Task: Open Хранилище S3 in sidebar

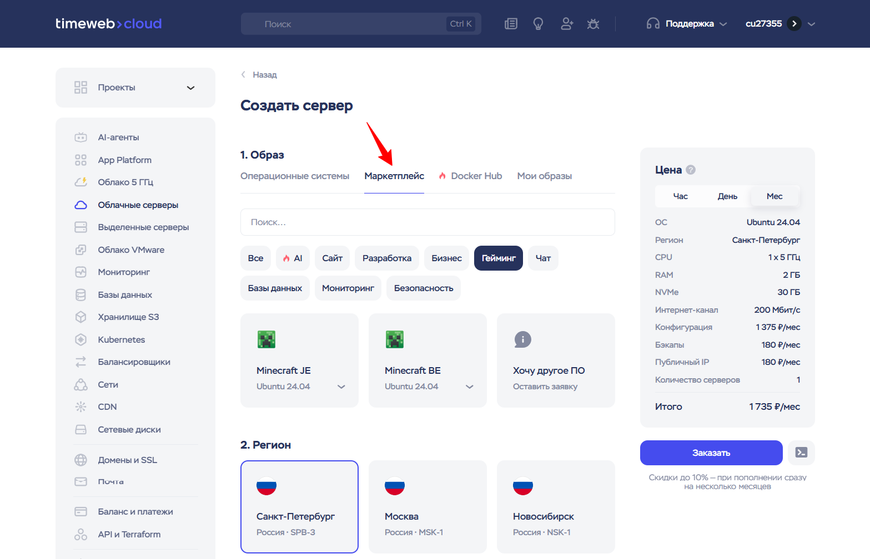Action: point(128,317)
